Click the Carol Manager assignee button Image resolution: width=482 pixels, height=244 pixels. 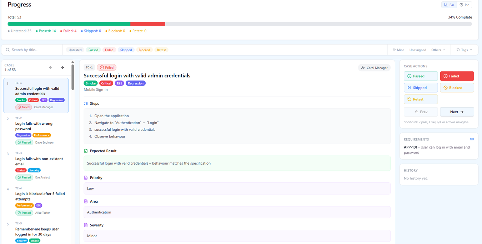click(374, 68)
